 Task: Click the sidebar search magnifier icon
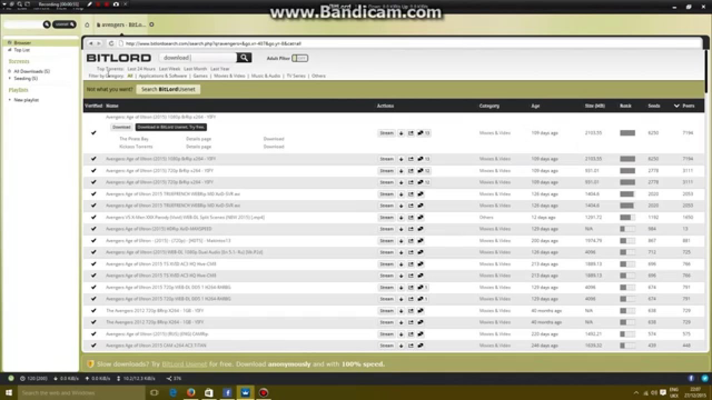point(47,24)
